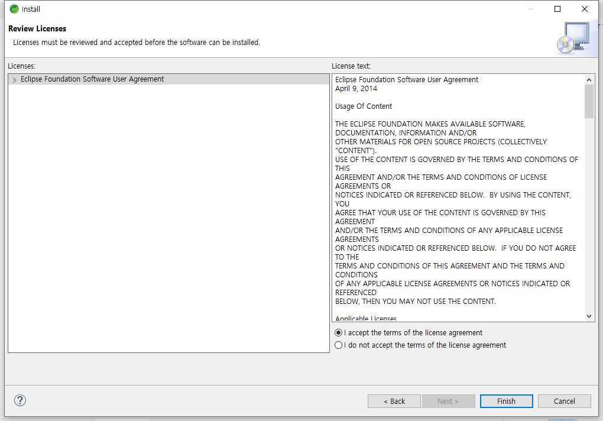This screenshot has height=421, width=603.
Task: Click the scroll down arrow of license text
Action: click(589, 316)
